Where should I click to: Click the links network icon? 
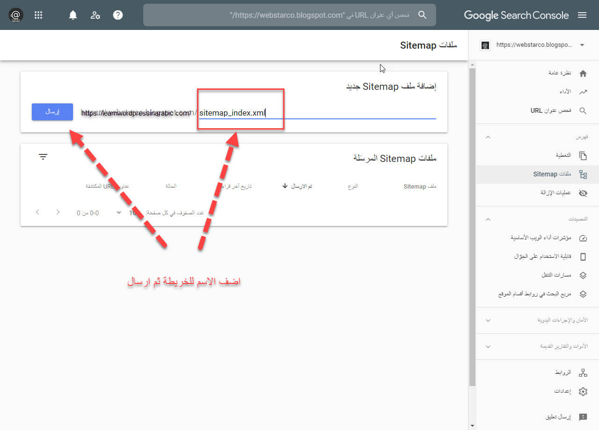[x=583, y=373]
